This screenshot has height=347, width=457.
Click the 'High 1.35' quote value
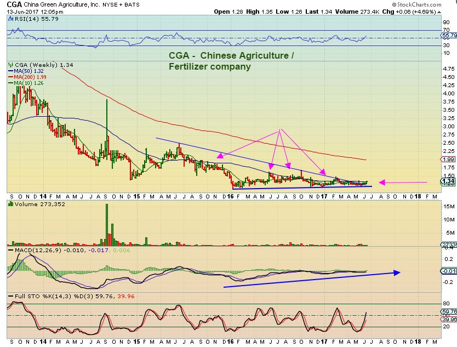click(259, 12)
